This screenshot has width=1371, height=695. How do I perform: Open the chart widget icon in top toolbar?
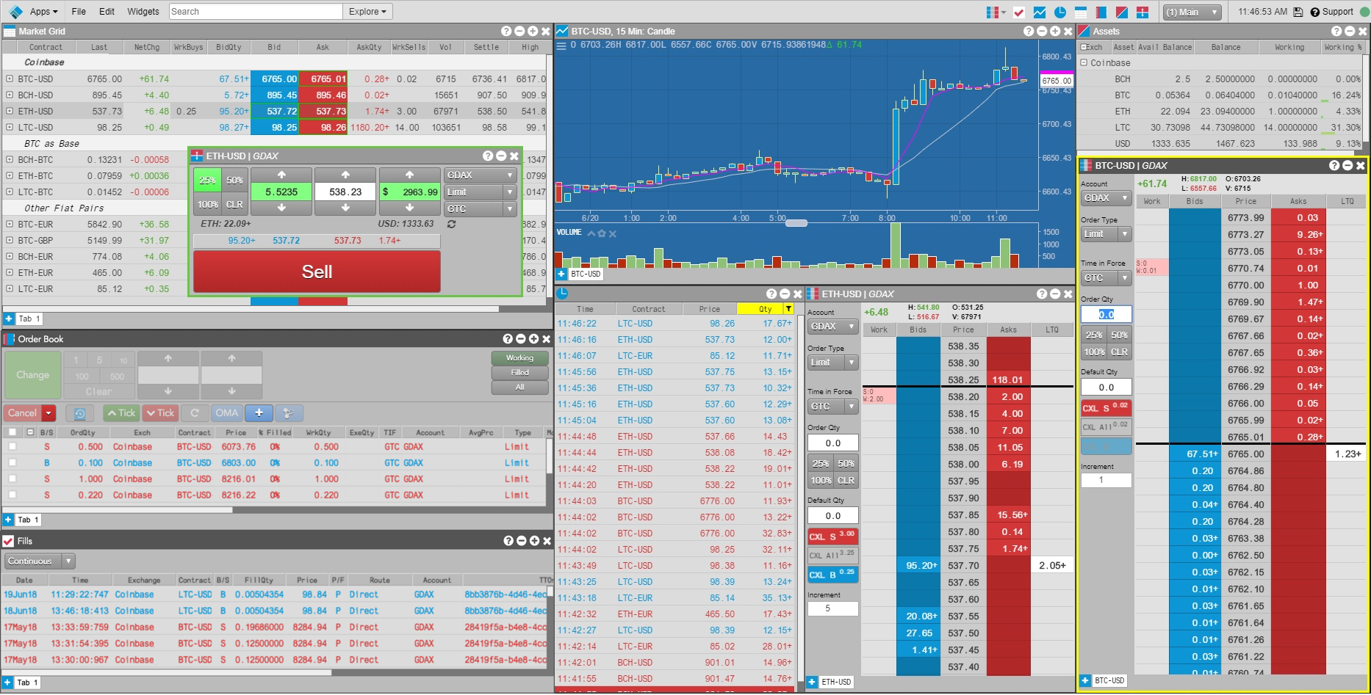pos(1039,12)
